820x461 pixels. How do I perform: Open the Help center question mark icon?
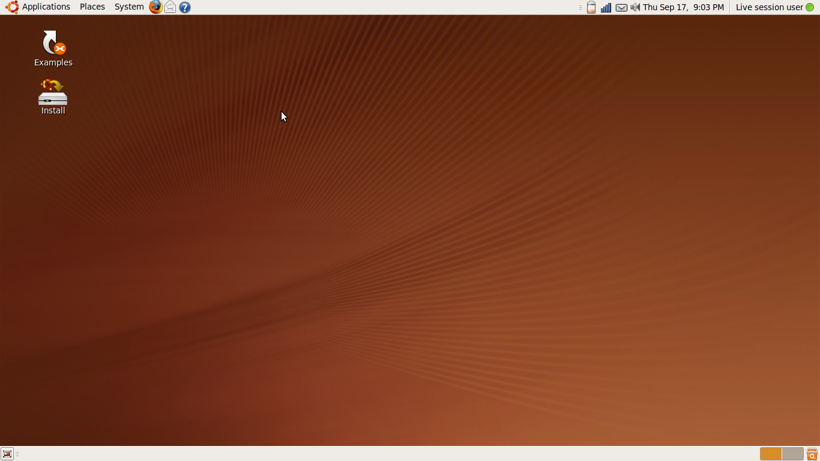[185, 7]
